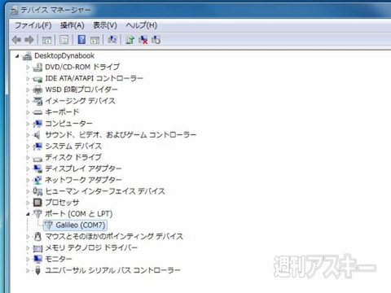Open the ファイル(F) menu
This screenshot has height=293, width=391.
click(33, 25)
